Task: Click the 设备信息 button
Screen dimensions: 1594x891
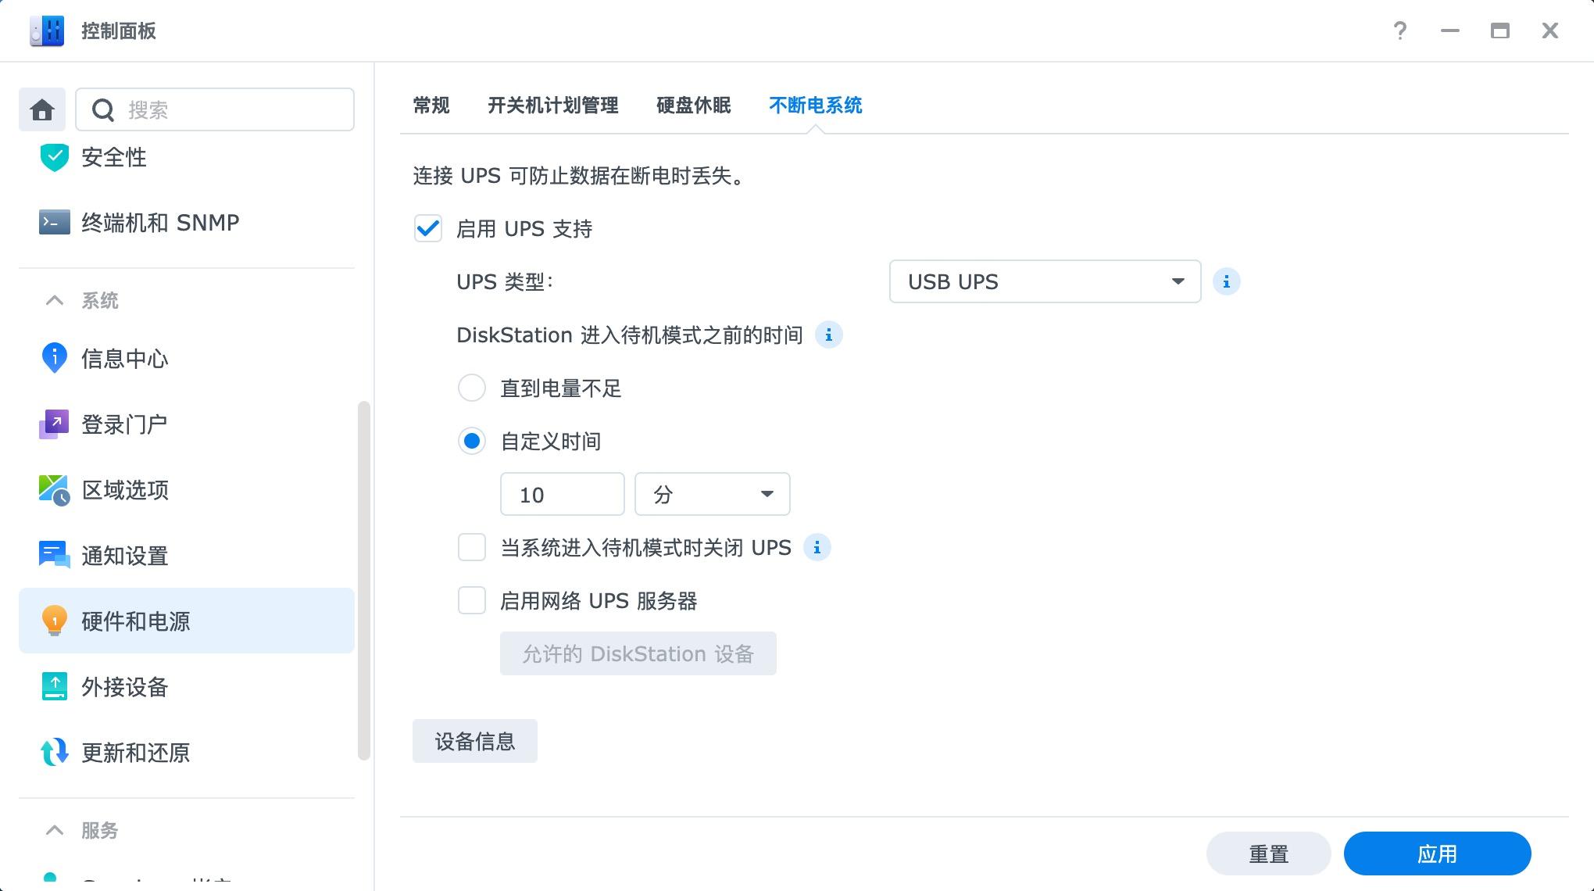Action: (475, 741)
